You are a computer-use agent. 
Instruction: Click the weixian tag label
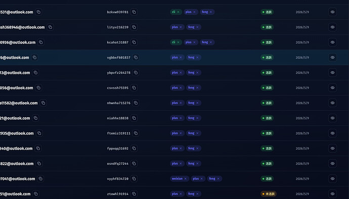[x=177, y=178]
